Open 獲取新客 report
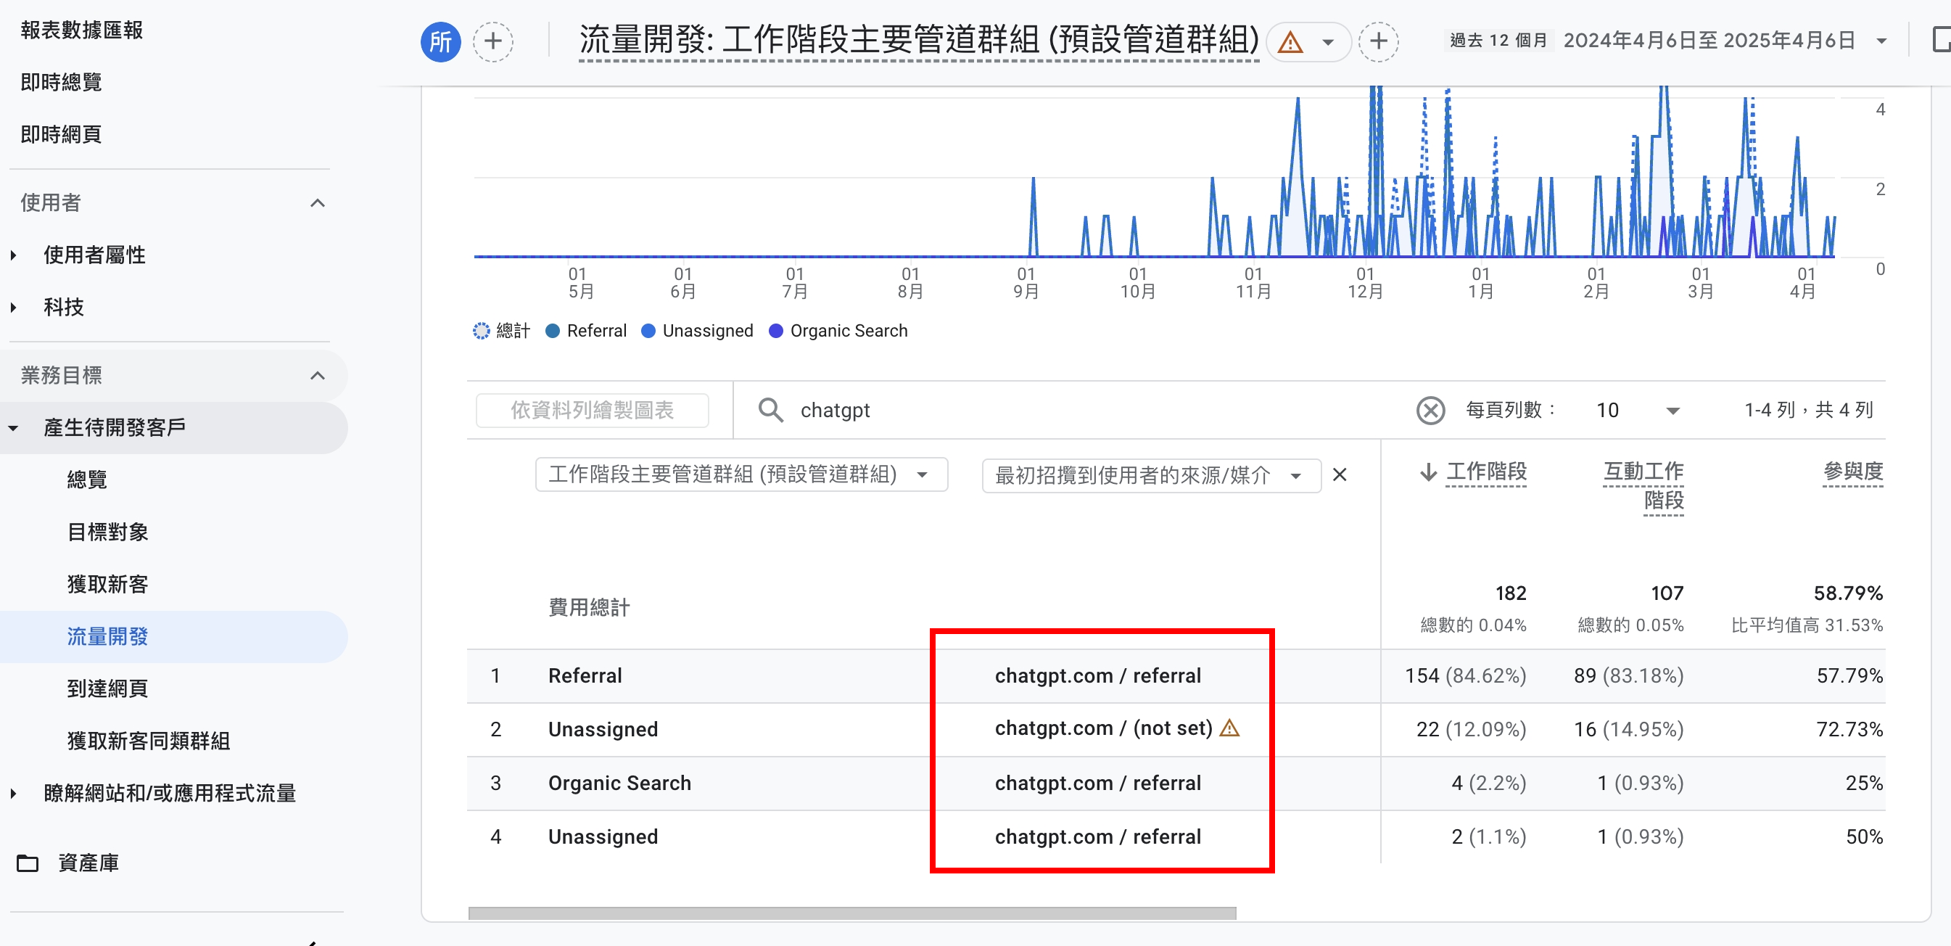 tap(107, 584)
